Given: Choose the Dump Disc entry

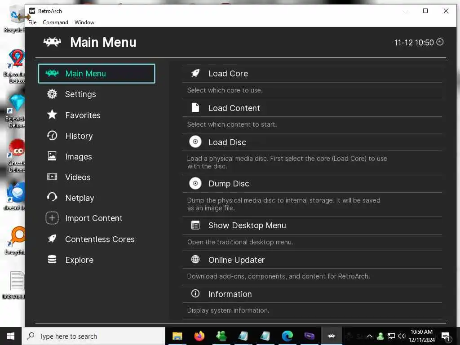Looking at the screenshot, I should (312, 184).
